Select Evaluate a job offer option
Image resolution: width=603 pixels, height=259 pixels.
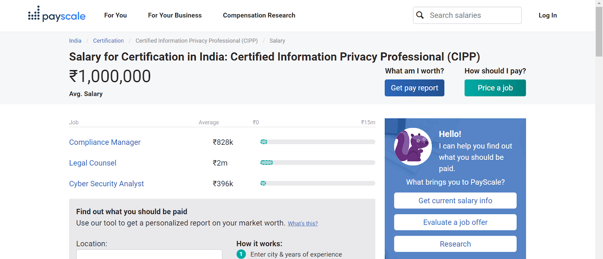(x=455, y=222)
